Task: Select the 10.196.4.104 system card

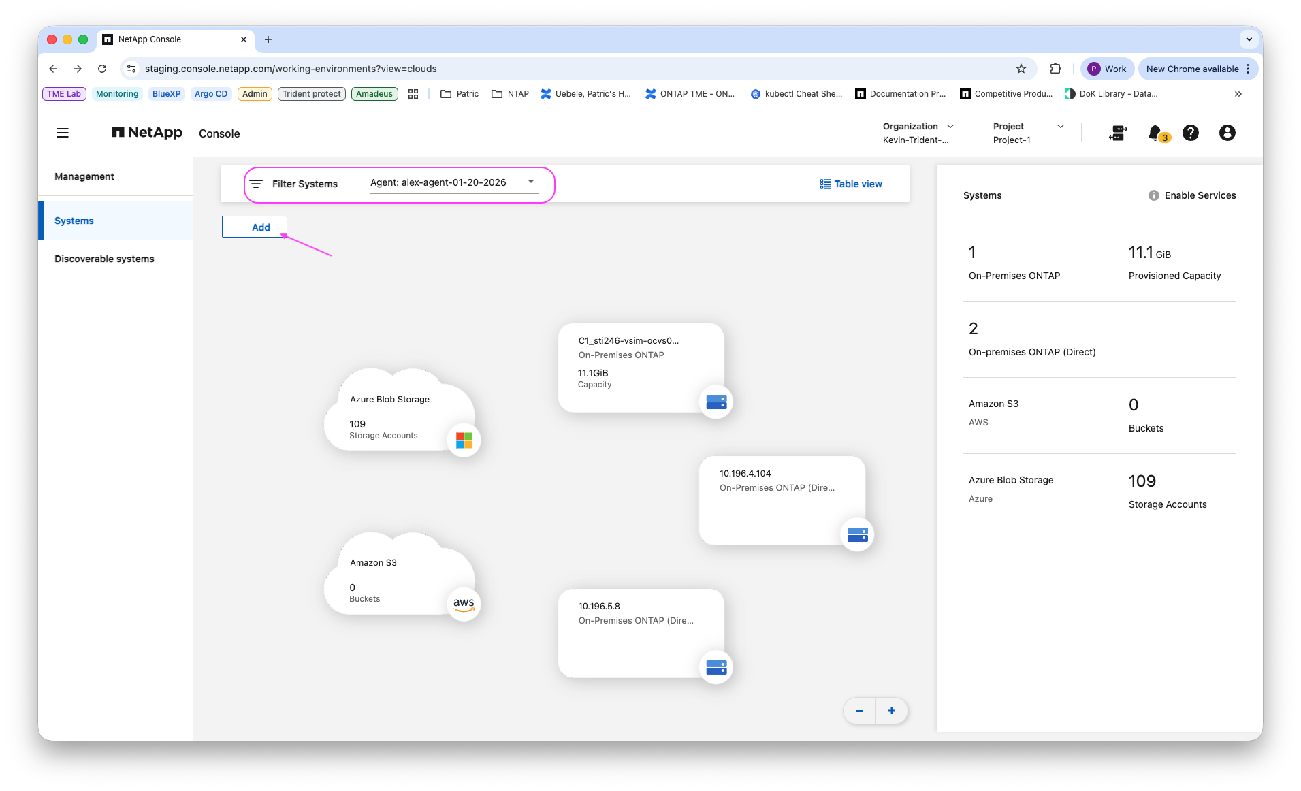Action: pos(782,500)
